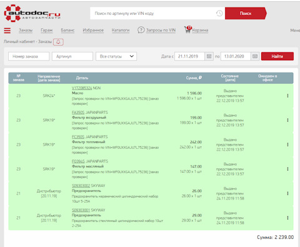The width and height of the screenshot is (300, 247).
Task: Click the Номер заказа input field
Action: (x=29, y=56)
